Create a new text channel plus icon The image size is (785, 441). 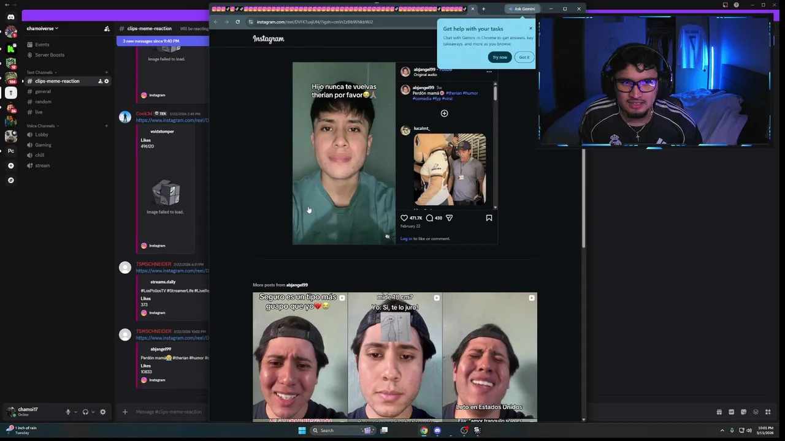tap(106, 72)
